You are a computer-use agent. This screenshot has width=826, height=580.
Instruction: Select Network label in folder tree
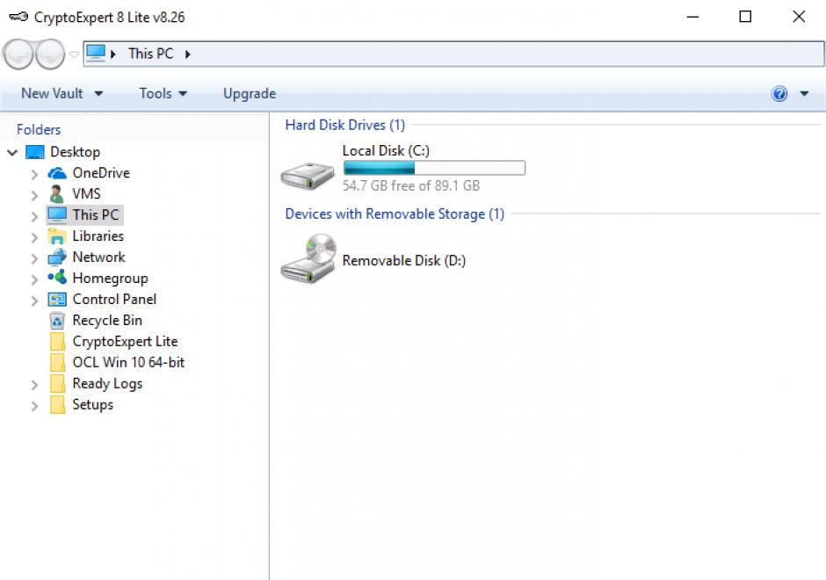coord(98,257)
